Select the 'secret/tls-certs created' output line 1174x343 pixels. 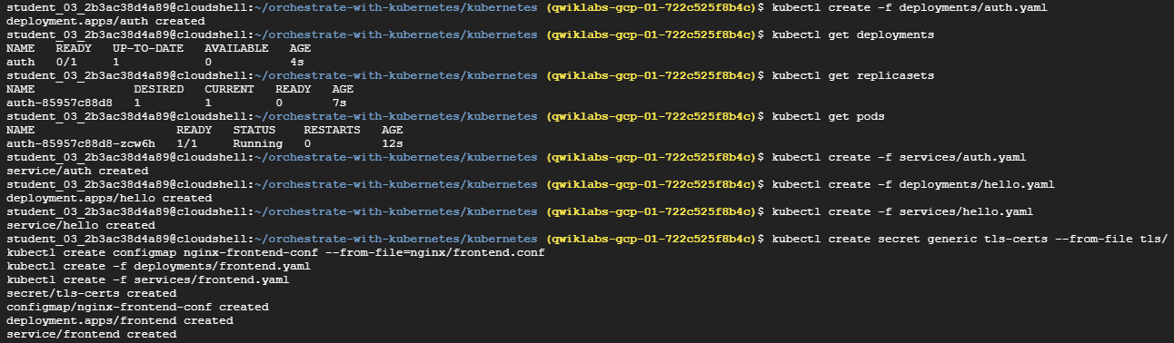[x=91, y=294]
